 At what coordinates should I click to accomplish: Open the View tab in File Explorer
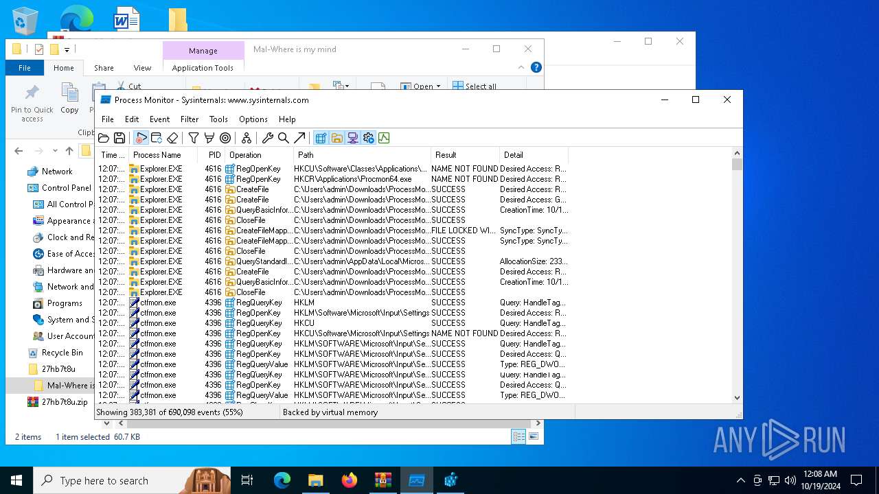(142, 68)
